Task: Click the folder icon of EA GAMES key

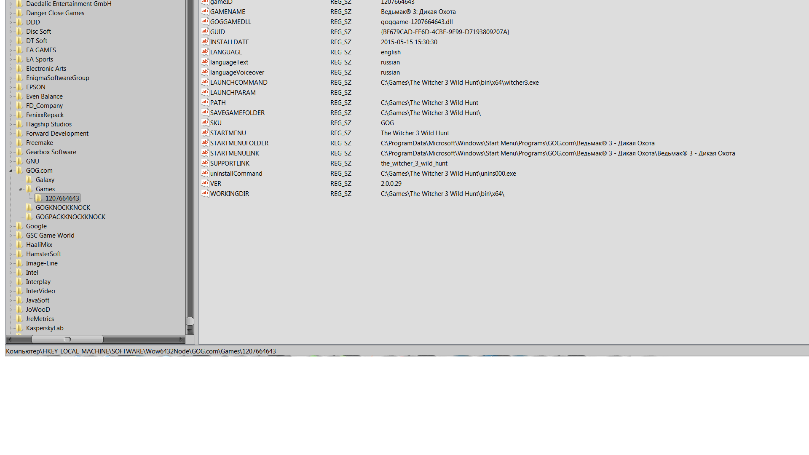Action: [x=19, y=50]
